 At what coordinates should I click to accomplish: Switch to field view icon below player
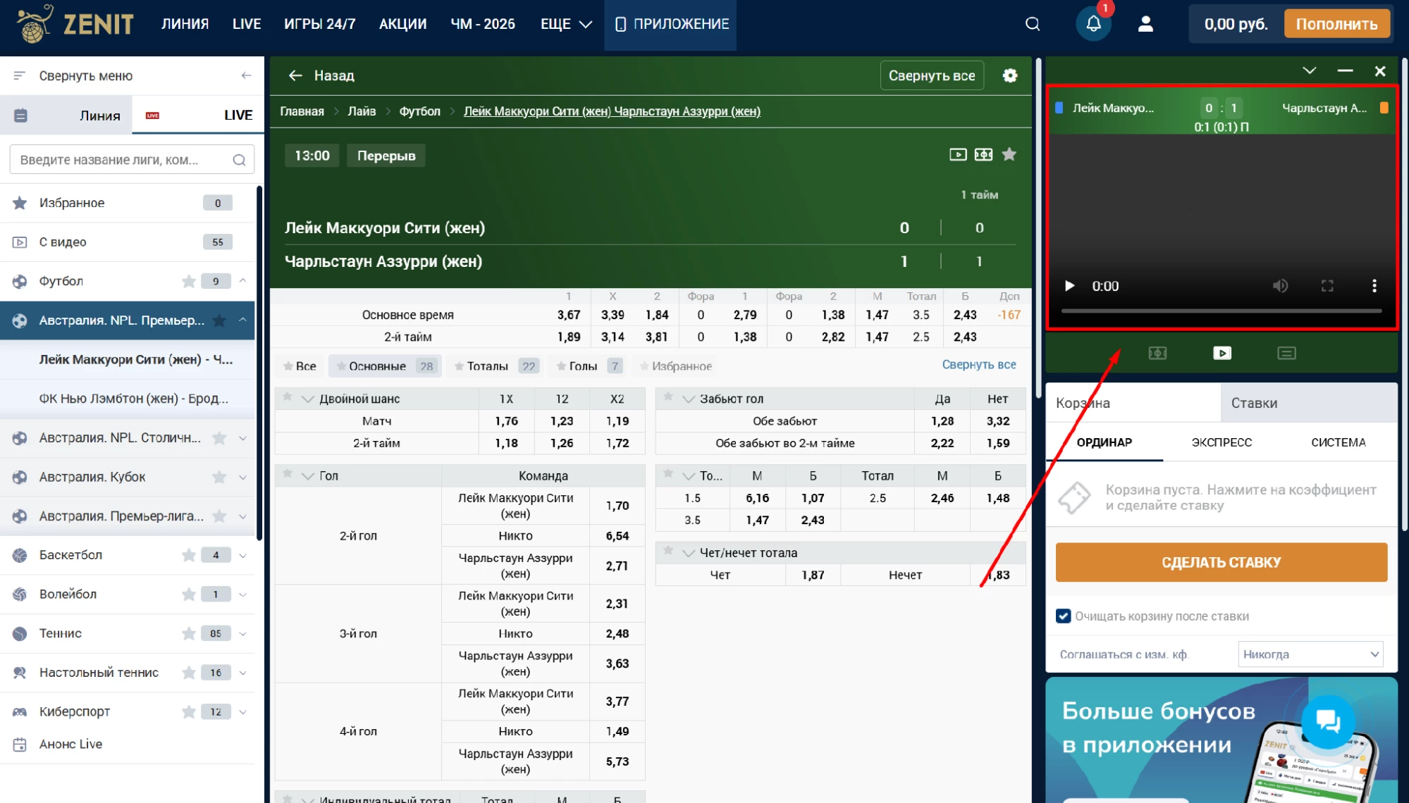point(1157,353)
